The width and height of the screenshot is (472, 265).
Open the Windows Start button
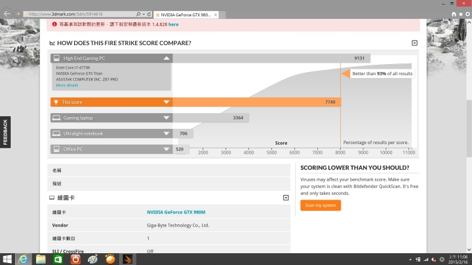(x=7, y=259)
